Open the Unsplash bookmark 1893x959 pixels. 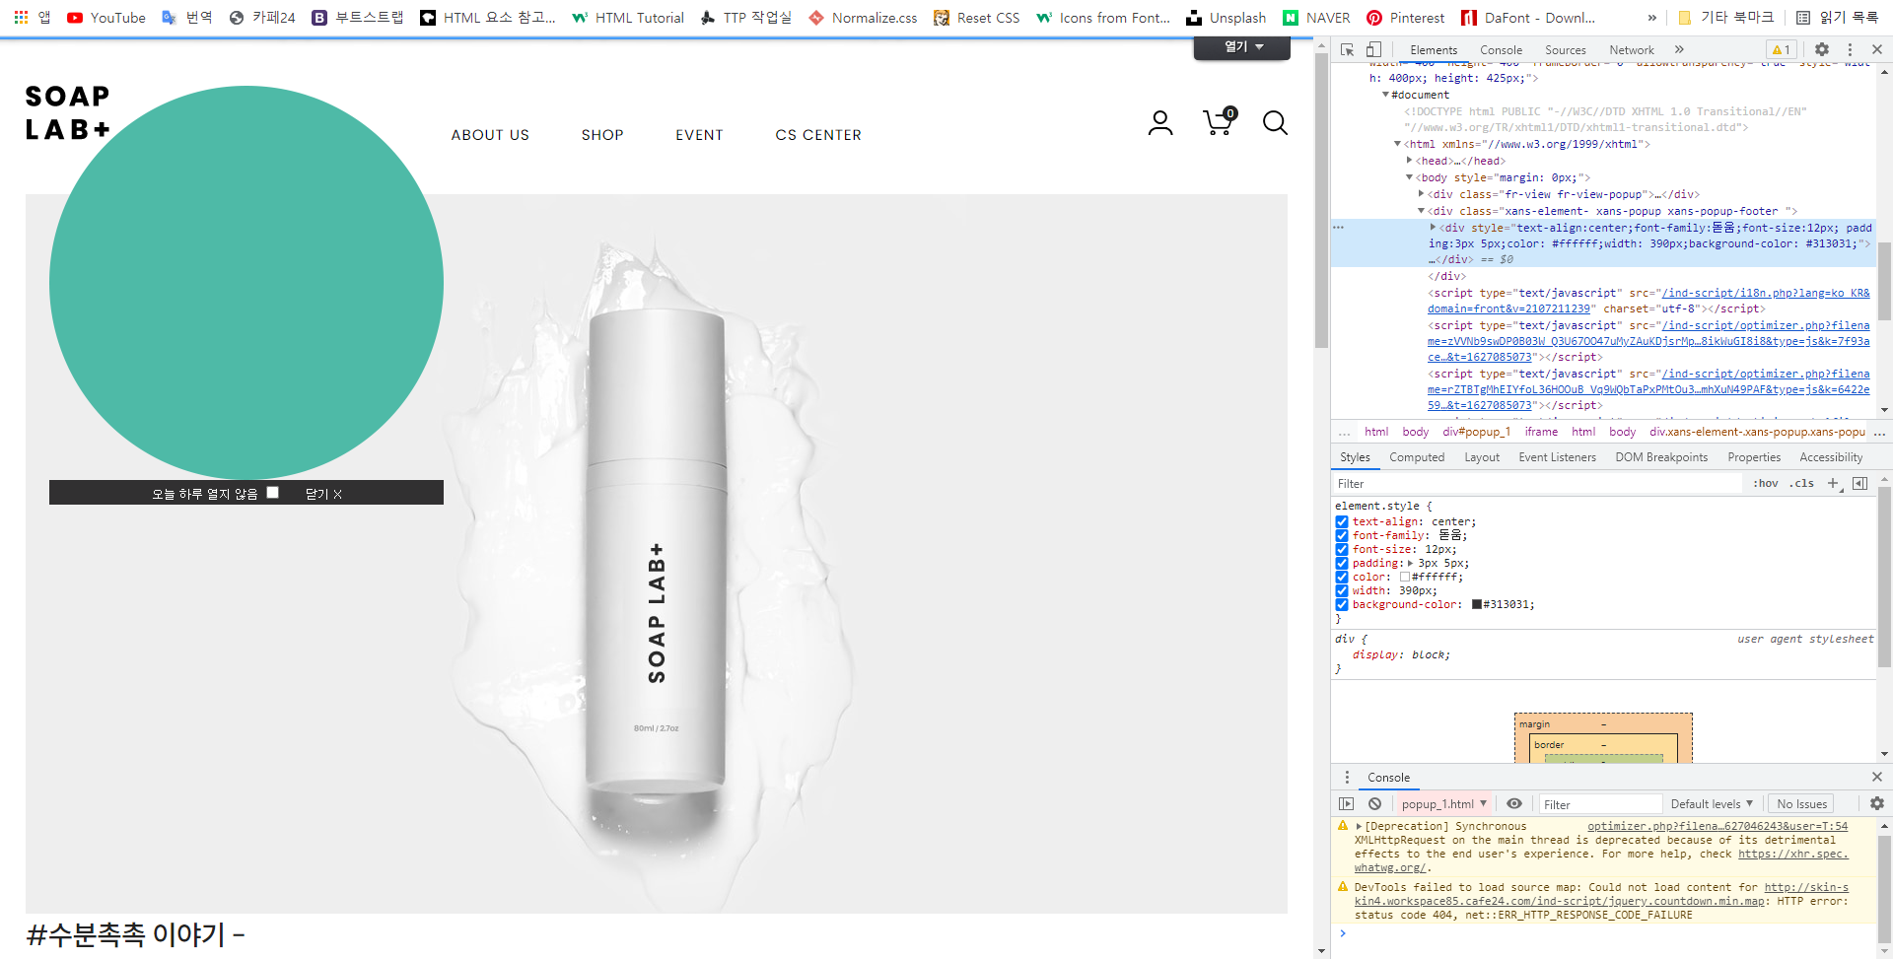(x=1226, y=18)
